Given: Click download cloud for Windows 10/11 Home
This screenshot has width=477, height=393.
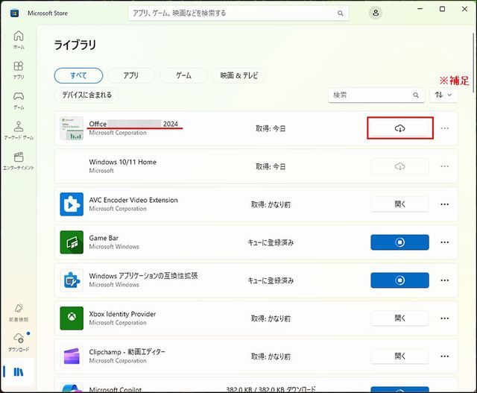Looking at the screenshot, I should tap(399, 166).
